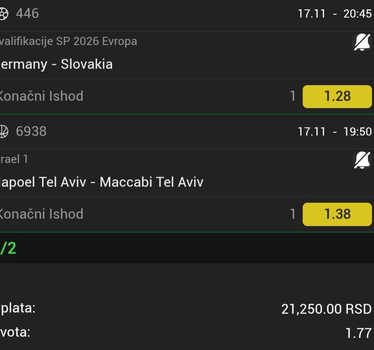374x350 pixels.
Task: Click the Israel 1 league label
Action: click(x=14, y=159)
